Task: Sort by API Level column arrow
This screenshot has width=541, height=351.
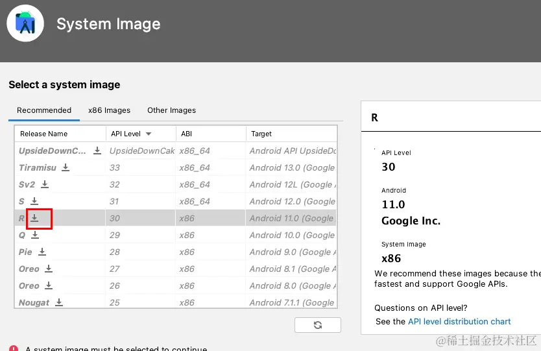Action: (x=149, y=134)
